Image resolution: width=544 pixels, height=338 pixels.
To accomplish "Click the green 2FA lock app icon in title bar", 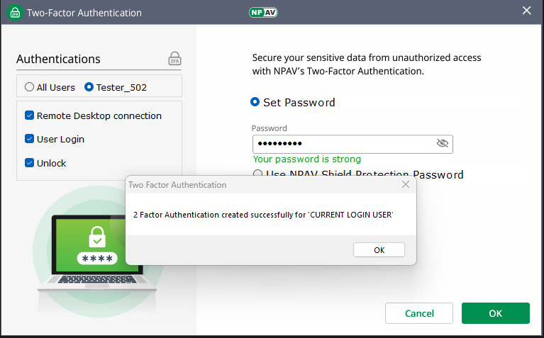I will coord(13,13).
